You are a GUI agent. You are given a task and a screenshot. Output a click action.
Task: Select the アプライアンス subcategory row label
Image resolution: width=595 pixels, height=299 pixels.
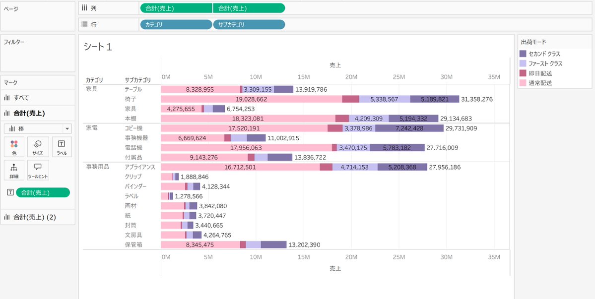[140, 167]
